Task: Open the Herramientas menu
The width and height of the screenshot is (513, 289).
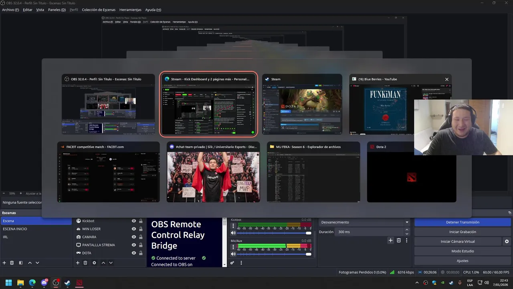Action: (130, 10)
